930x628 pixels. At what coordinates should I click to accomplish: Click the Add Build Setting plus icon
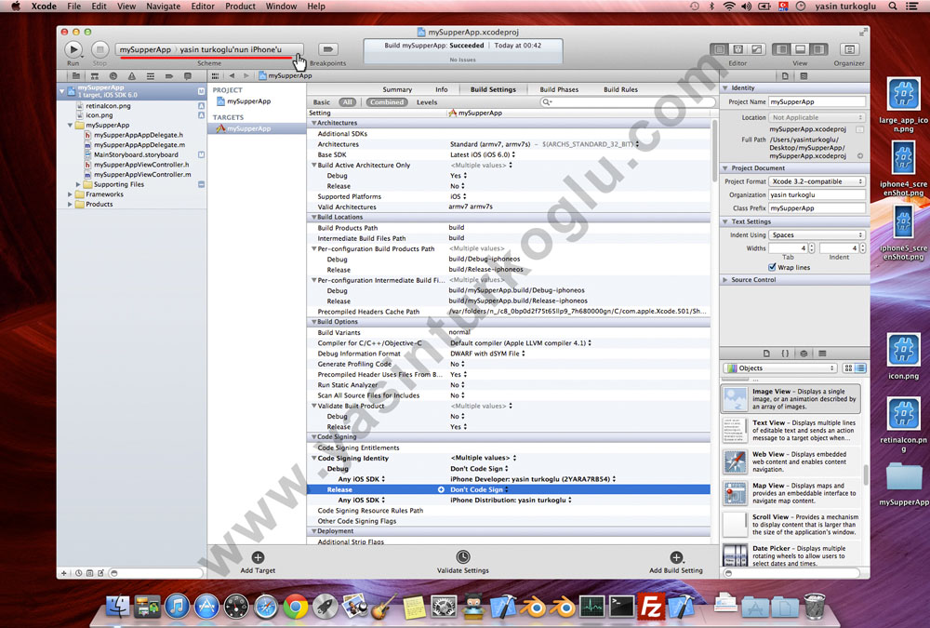click(676, 557)
